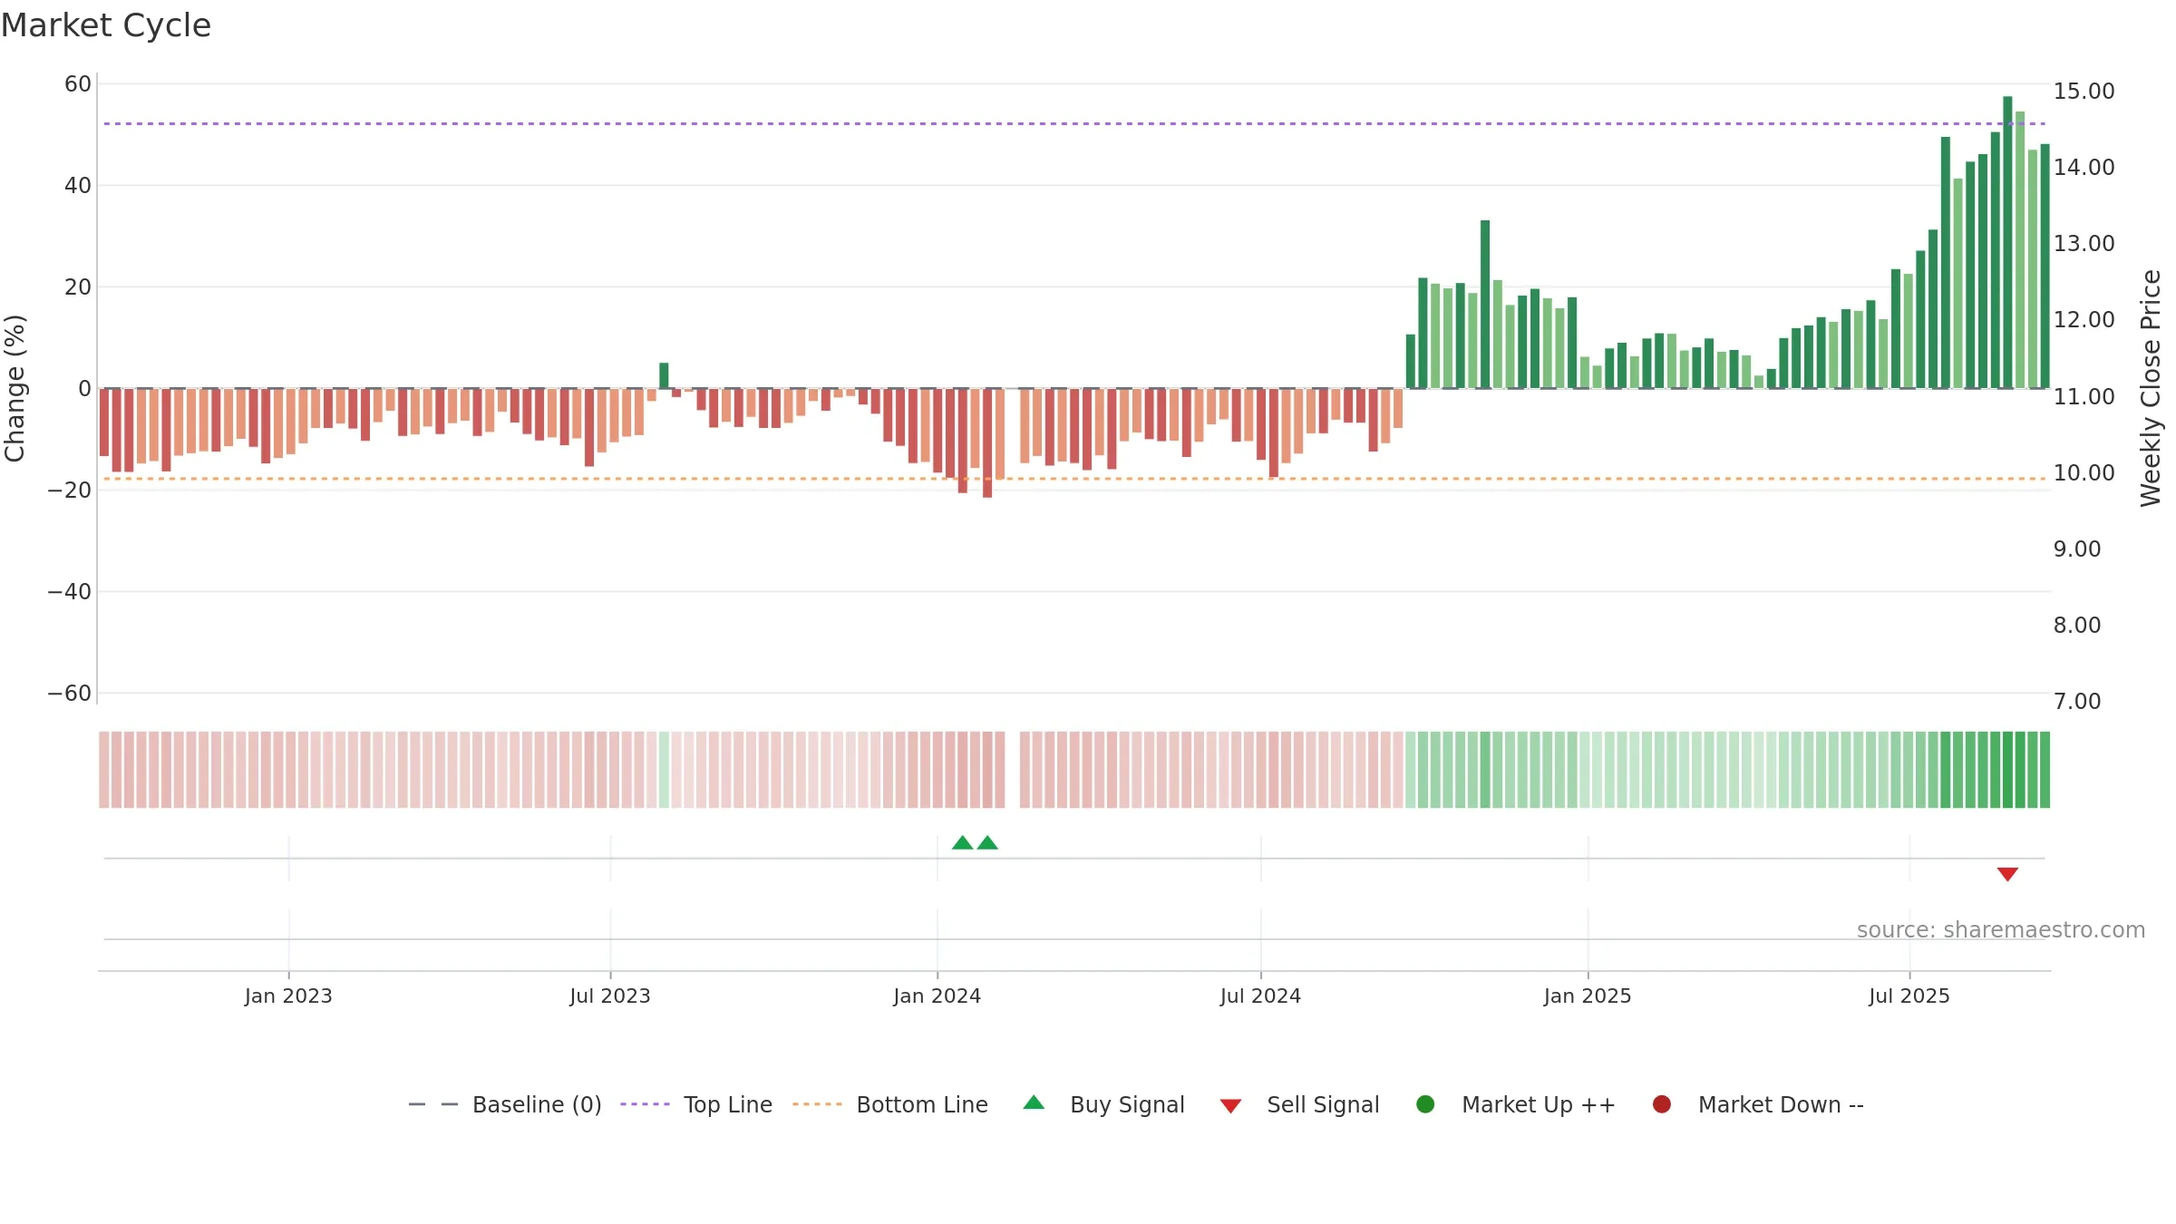Click the −60 tick on Change axis
Viewport: 2176px width, 1224px height.
coord(70,694)
